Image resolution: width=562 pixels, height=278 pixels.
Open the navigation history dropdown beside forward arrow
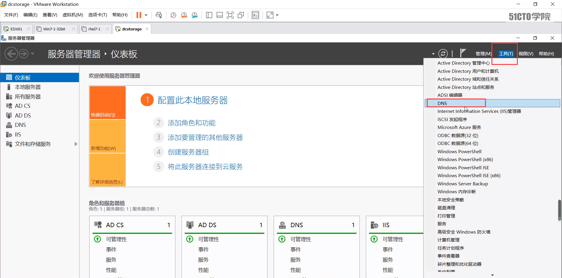[x=32, y=54]
